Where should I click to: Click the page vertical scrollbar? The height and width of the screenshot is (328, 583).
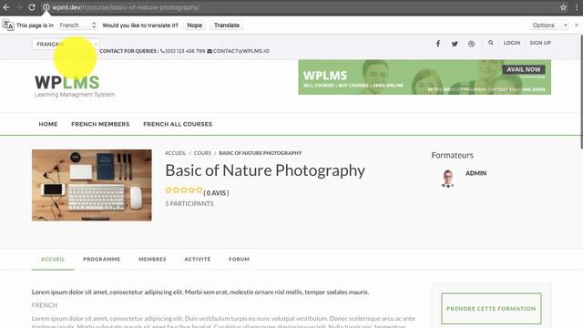pyautogui.click(x=581, y=92)
